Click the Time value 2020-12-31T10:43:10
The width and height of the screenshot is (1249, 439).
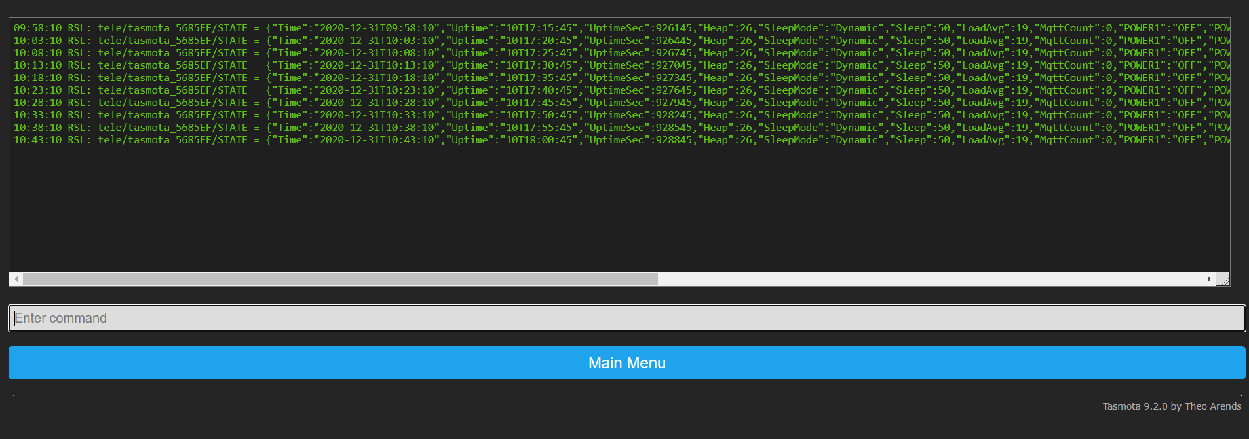(x=377, y=140)
